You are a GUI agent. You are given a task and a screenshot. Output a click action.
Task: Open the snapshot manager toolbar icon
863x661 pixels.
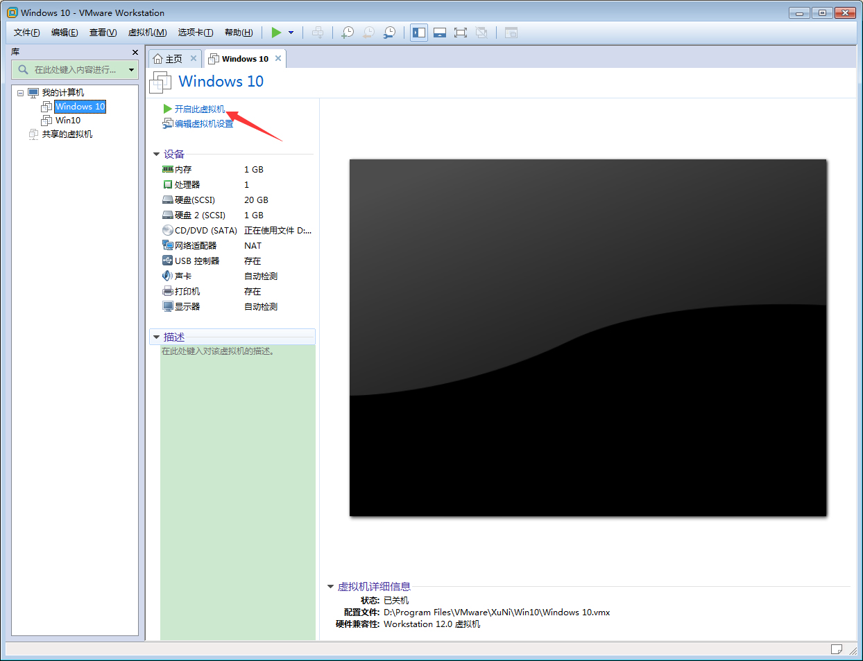[389, 32]
